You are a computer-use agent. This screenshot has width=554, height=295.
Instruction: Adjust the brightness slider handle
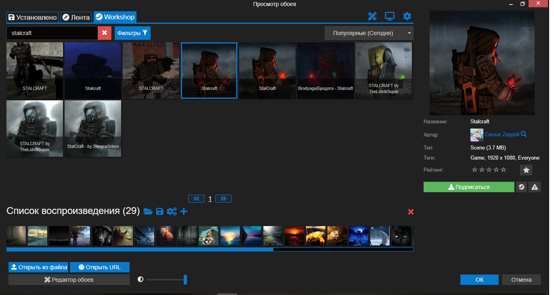pyautogui.click(x=185, y=279)
